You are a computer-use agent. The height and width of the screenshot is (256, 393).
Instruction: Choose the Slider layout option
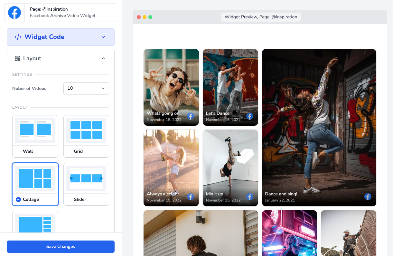[86, 184]
